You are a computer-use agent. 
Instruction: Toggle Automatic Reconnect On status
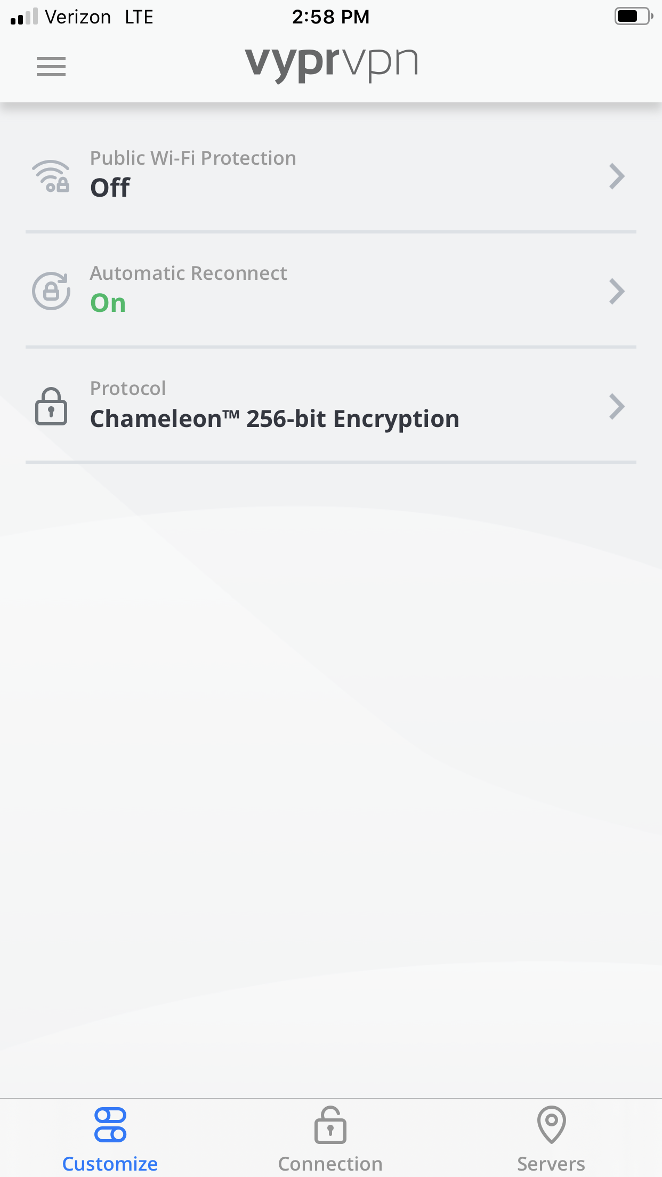[108, 303]
